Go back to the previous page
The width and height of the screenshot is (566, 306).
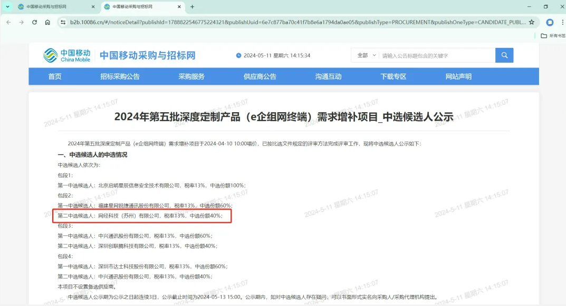pyautogui.click(x=8, y=22)
